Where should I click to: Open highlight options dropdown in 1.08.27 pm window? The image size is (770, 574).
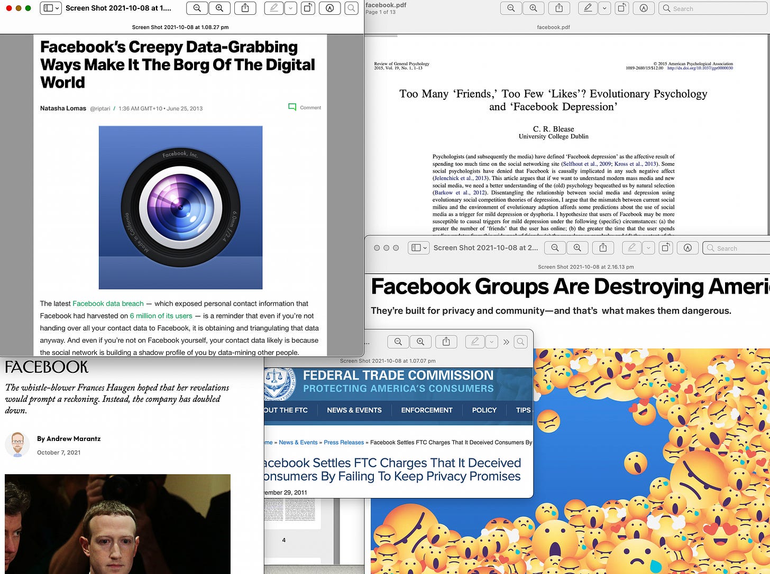(290, 8)
